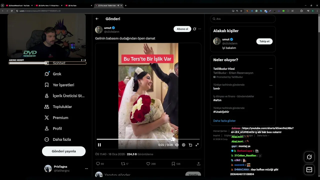Open the İzmir trending topic
The height and width of the screenshot is (180, 320).
point(216,88)
